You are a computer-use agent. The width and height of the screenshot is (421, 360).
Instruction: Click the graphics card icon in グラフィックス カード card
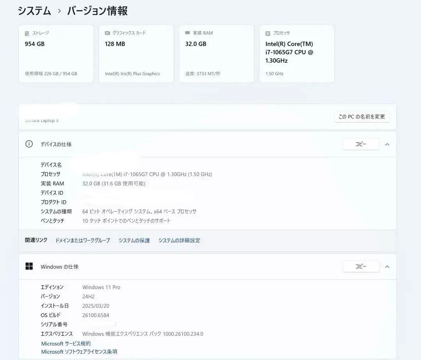pyautogui.click(x=107, y=34)
